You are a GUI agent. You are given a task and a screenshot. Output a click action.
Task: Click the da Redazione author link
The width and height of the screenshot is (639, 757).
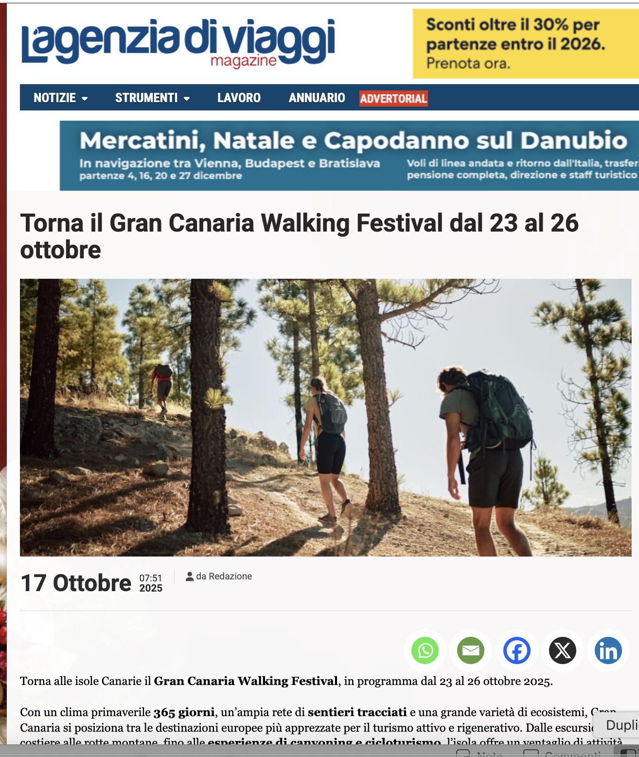coord(224,577)
